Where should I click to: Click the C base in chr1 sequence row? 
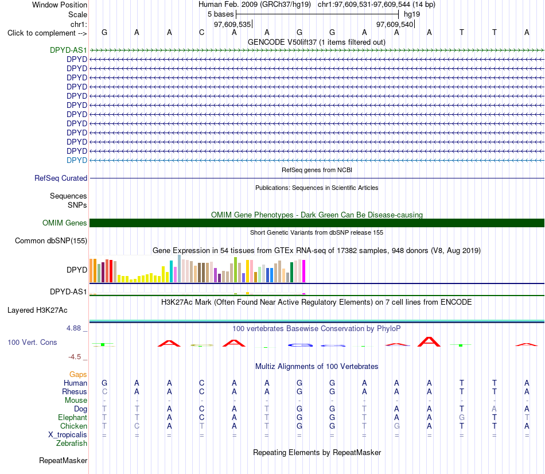(201, 32)
